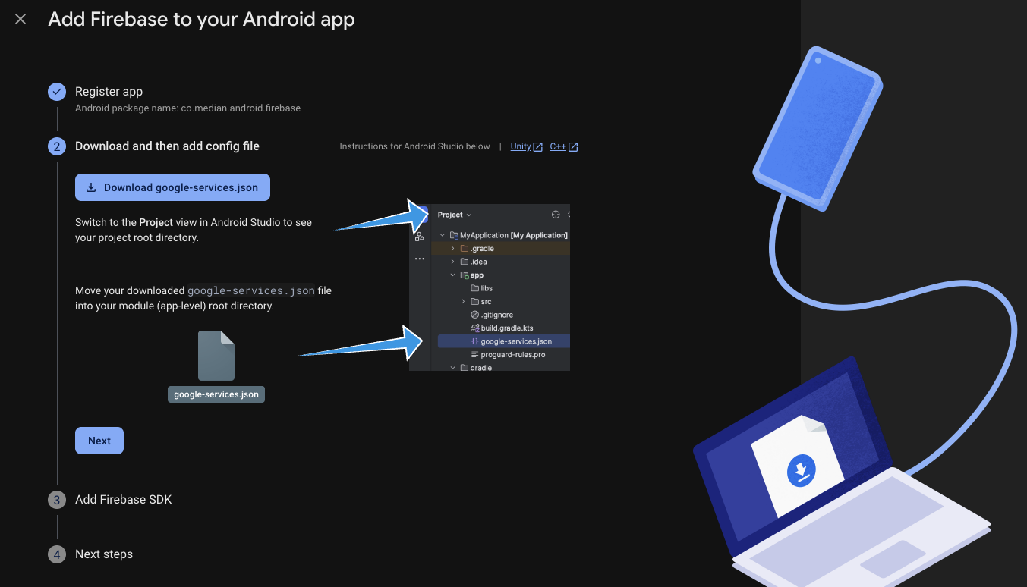This screenshot has height=587, width=1027.
Task: Click the Register app step title
Action: point(109,92)
